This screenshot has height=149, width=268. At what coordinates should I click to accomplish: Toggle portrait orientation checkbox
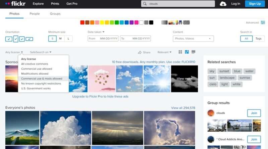(x=16, y=39)
